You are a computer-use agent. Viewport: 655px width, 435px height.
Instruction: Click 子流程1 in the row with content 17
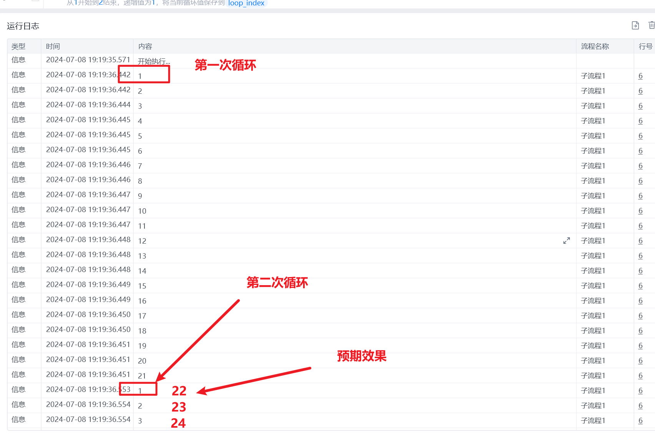point(593,315)
